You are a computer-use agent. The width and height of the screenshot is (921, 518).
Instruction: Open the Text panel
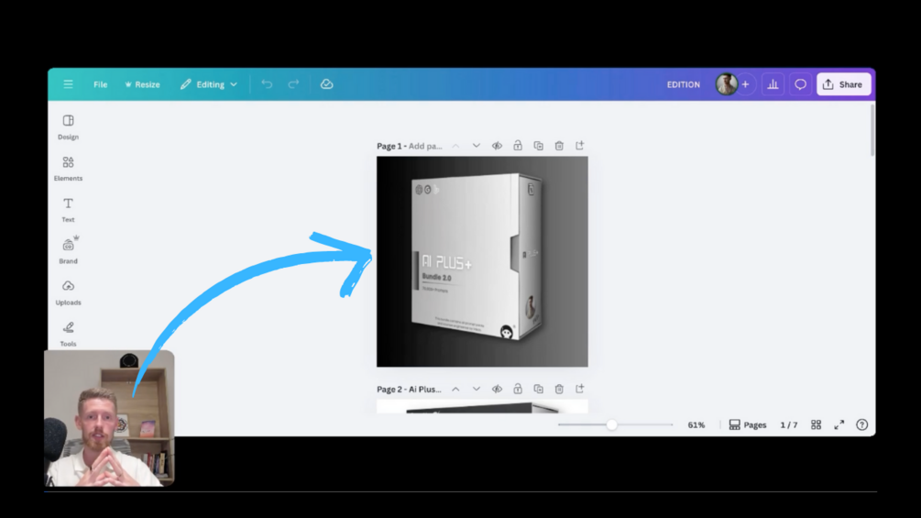[68, 210]
